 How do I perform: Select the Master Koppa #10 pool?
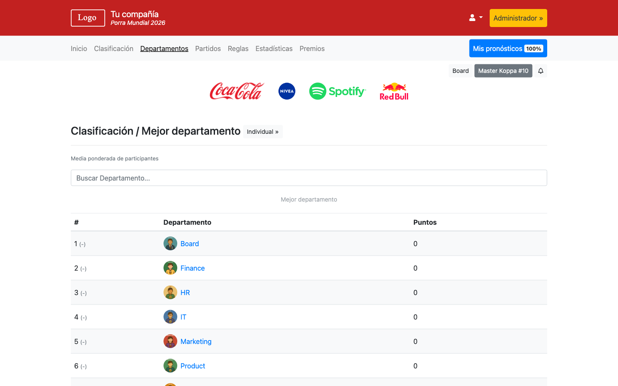(503, 70)
